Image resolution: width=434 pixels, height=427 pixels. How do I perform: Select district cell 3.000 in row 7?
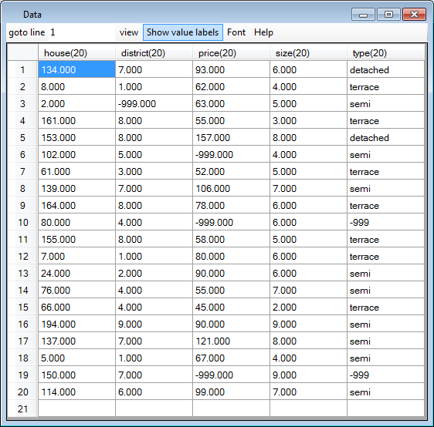[x=154, y=171]
